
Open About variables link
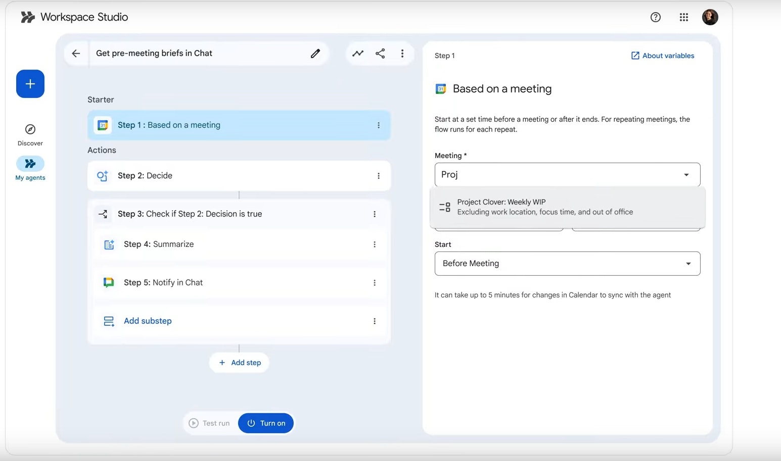point(663,56)
